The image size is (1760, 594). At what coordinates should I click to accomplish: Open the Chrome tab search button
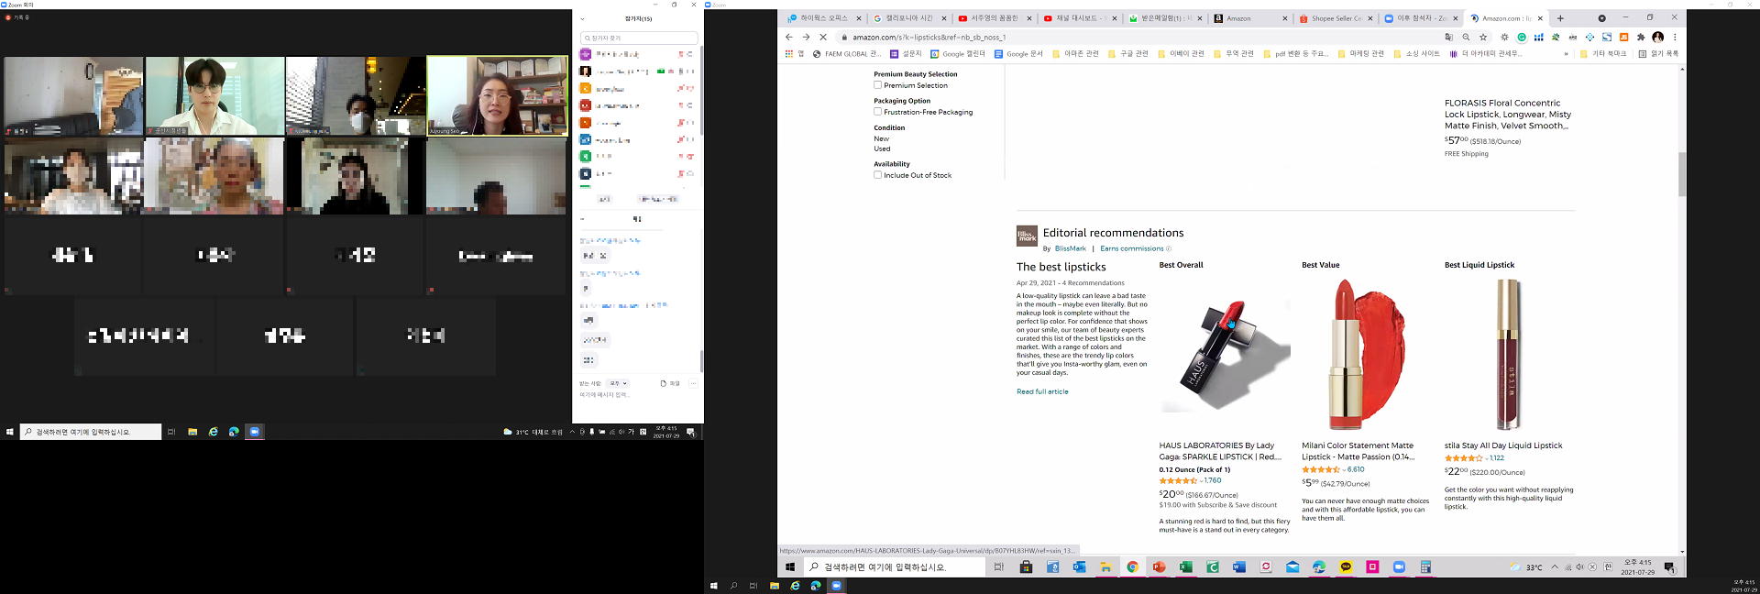coord(1601,17)
